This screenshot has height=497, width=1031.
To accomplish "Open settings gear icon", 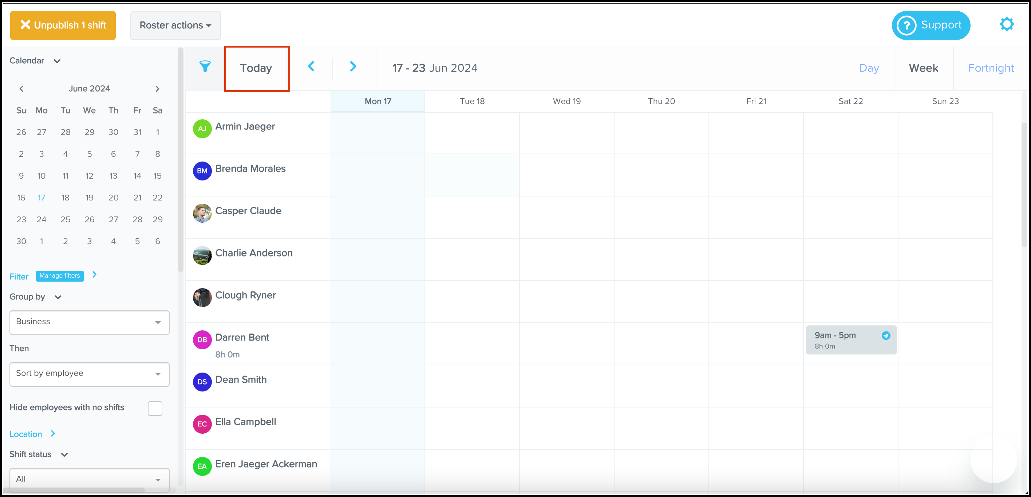I will tap(1006, 24).
